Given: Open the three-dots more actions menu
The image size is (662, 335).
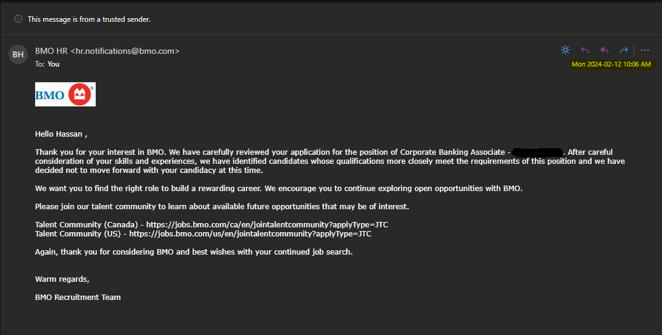Looking at the screenshot, I should tap(644, 50).
